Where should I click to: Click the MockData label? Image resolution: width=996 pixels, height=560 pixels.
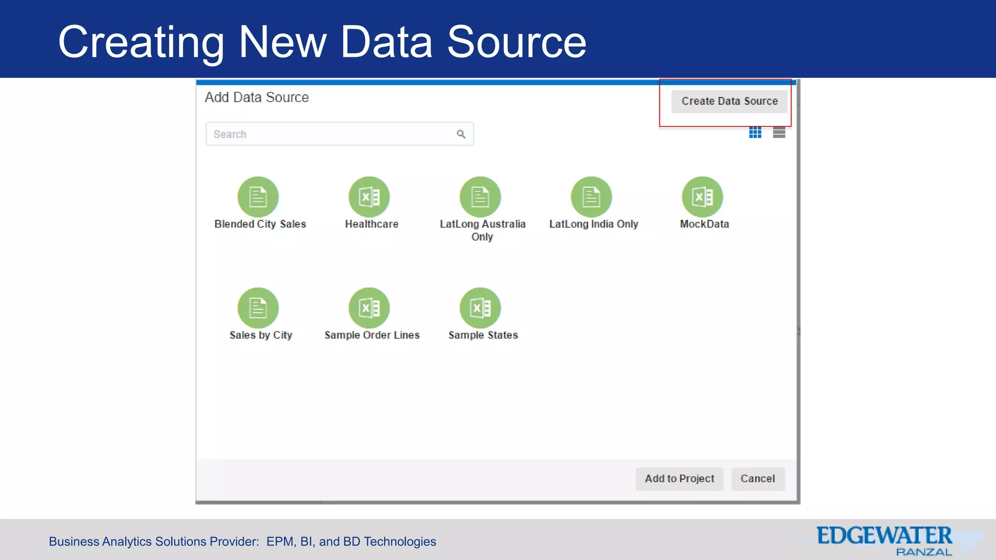pos(705,224)
